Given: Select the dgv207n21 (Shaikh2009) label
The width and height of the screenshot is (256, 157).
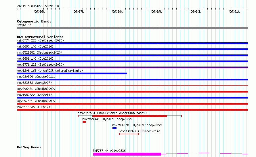Looking at the screenshot, I should 36,101.
